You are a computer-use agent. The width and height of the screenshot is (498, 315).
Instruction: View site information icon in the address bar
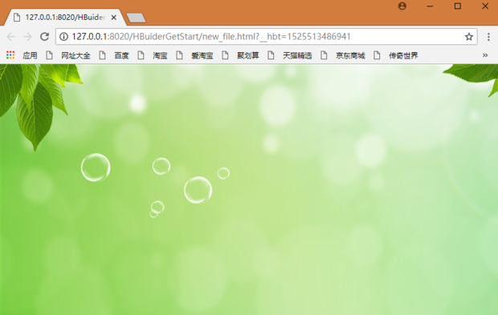[63, 37]
